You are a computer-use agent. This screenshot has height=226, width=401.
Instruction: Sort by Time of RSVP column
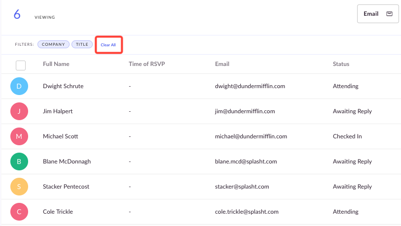pos(147,64)
